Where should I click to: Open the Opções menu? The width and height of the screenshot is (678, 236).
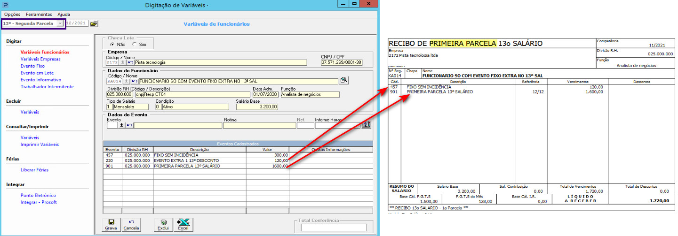12,15
